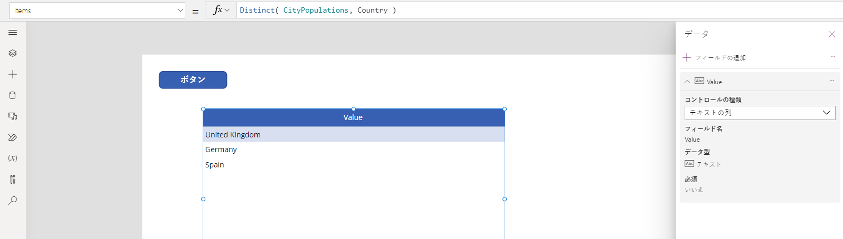Click into the Distinct formula bar

pyautogui.click(x=538, y=10)
